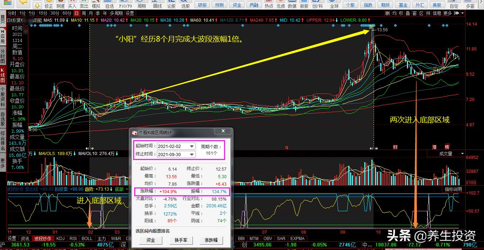
Task: Click the 卖出 (Sell) toolbar icon
Action: [84, 5]
